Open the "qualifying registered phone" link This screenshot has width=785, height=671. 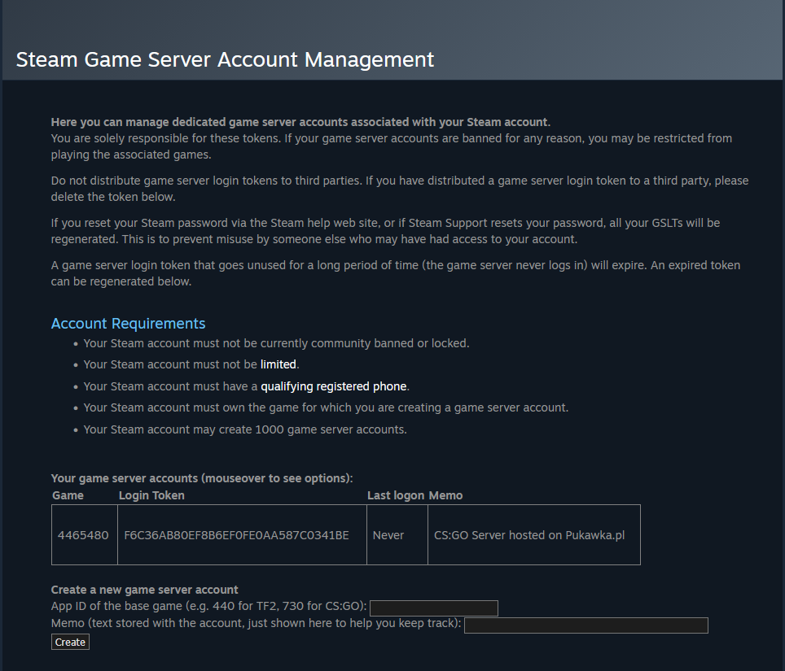coord(334,386)
